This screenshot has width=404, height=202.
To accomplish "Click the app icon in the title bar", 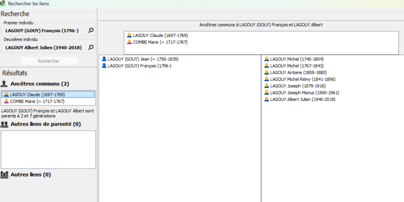I will (x=3, y=4).
